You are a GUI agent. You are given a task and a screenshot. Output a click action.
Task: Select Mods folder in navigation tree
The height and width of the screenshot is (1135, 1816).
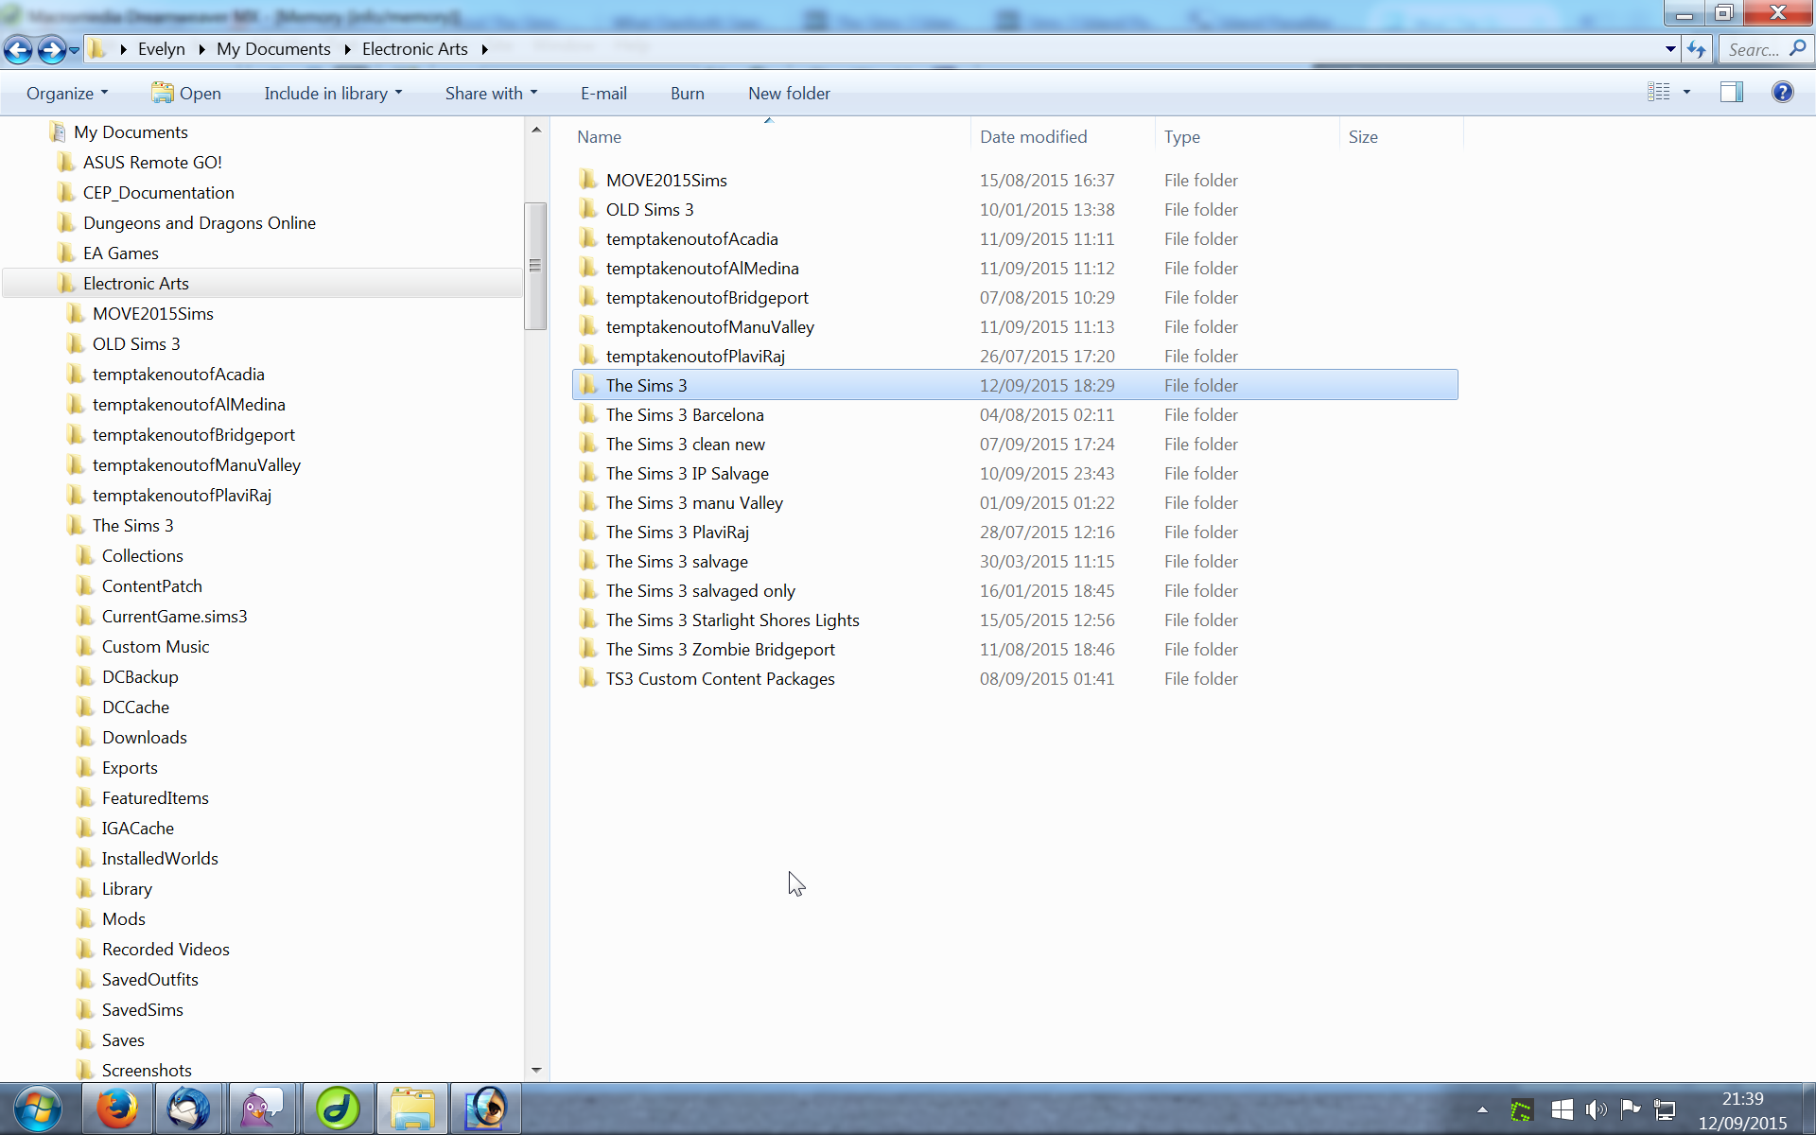coord(123,918)
